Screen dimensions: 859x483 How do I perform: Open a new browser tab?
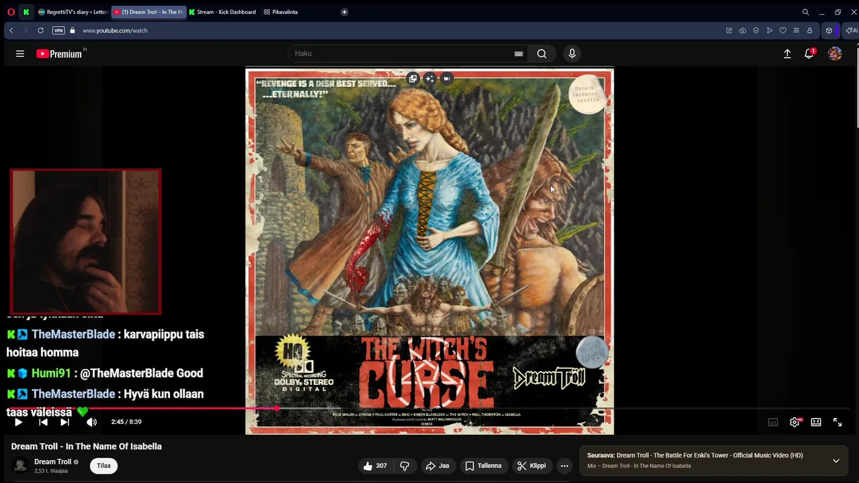click(344, 12)
